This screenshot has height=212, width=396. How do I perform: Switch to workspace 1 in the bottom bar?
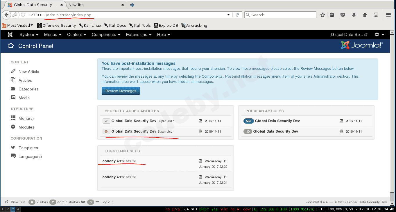pyautogui.click(x=3, y=209)
